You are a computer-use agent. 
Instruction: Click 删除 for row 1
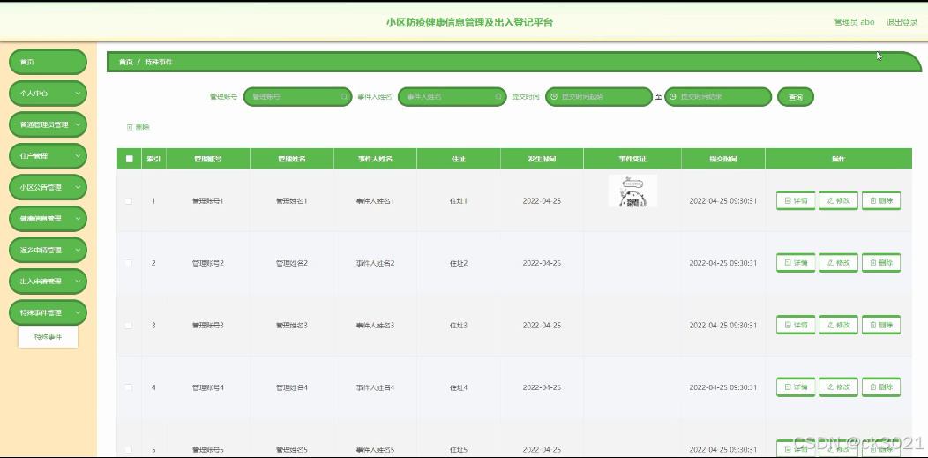[x=881, y=200]
